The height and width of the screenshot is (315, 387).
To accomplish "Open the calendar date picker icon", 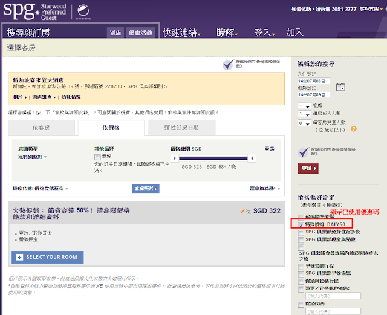I will (339, 88).
